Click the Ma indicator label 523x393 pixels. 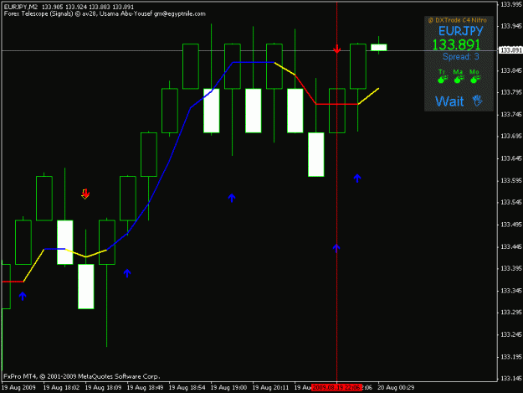(x=458, y=72)
